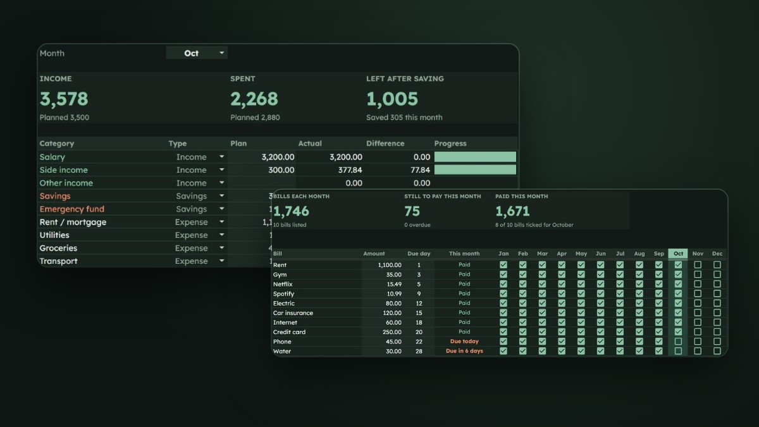Untick the Gym bill's Jan checkbox

(x=503, y=275)
